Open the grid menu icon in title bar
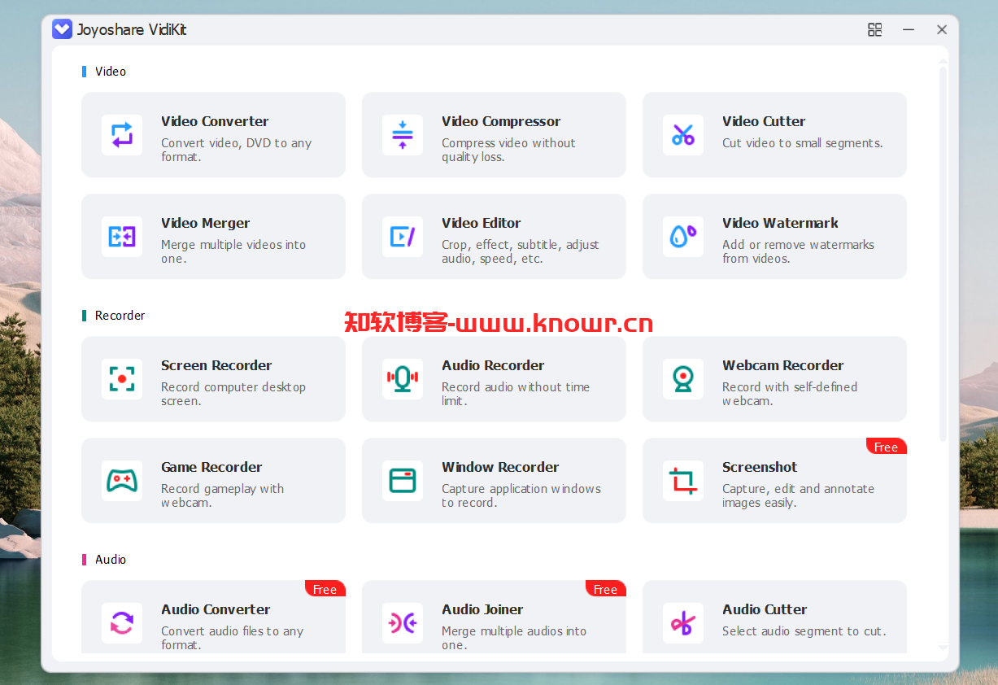Image resolution: width=998 pixels, height=685 pixels. pyautogui.click(x=875, y=30)
